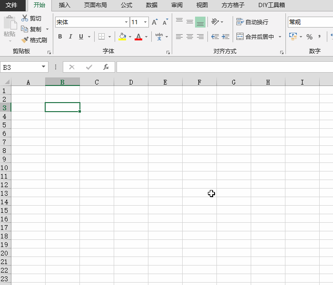The width and height of the screenshot is (333, 285).
Task: Open the Alignment (对齐方式) dialog launcher
Action: (282, 52)
